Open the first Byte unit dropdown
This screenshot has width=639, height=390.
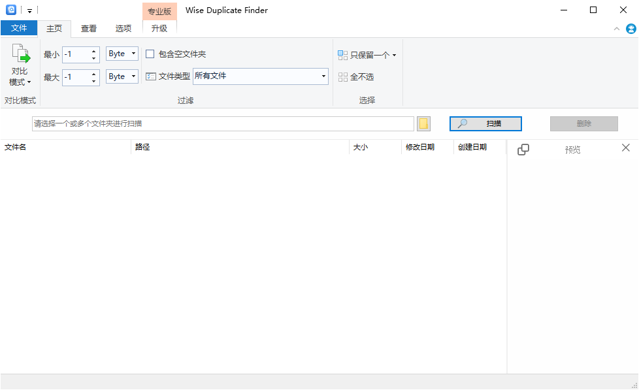coord(122,54)
